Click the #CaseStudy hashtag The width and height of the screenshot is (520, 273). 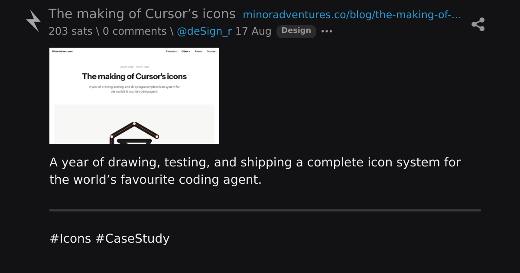(x=132, y=238)
